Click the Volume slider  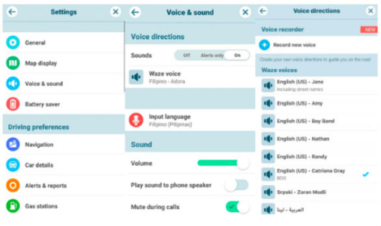(223, 163)
